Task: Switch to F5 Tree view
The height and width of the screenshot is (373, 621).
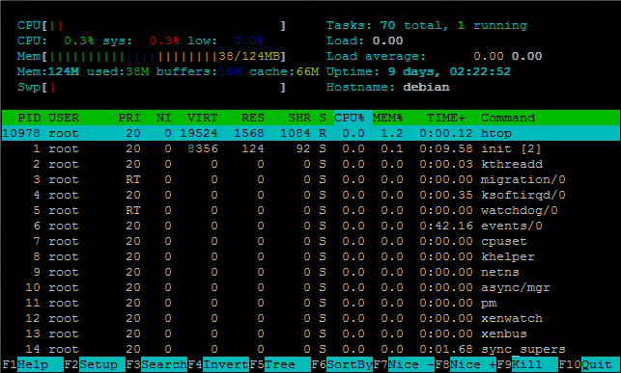Action: pos(280,364)
